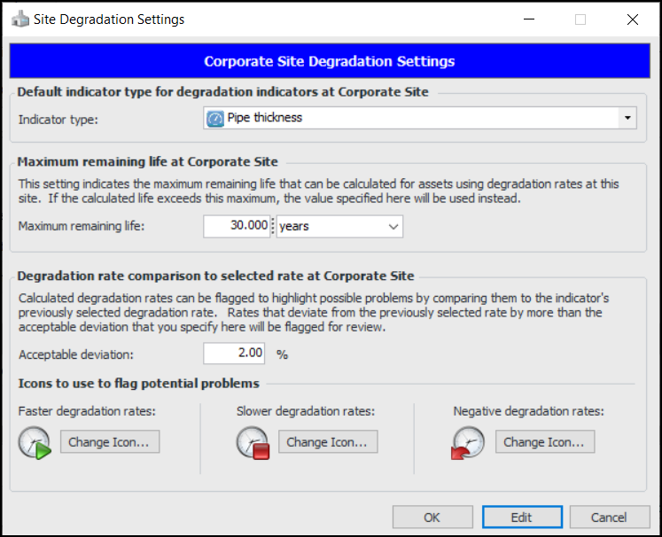Close the Site Degradation Settings window
The width and height of the screenshot is (662, 537).
tap(633, 19)
